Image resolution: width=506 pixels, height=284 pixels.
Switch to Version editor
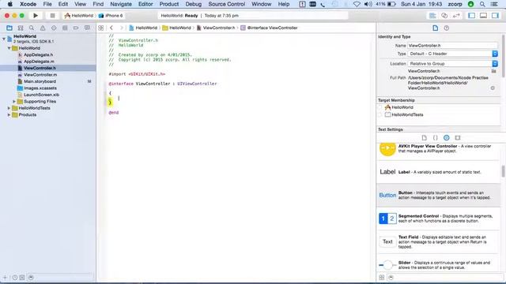coord(456,16)
